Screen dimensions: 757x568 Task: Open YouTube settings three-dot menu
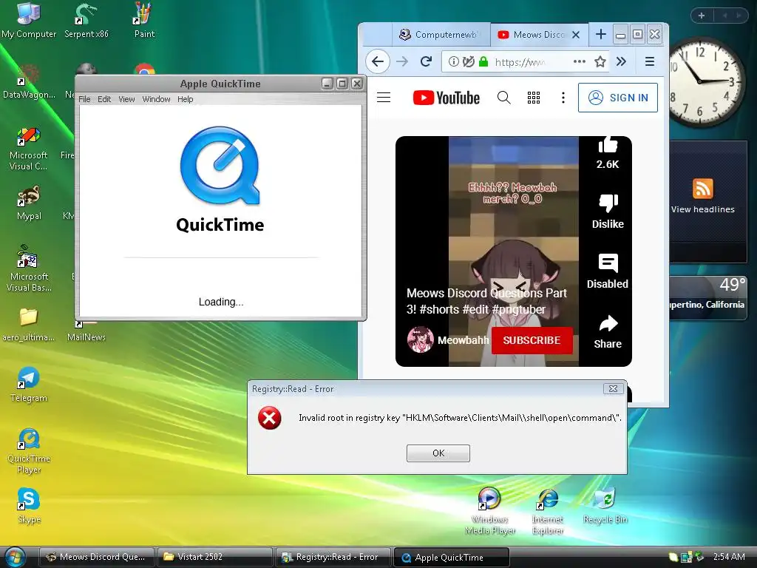[x=563, y=98]
